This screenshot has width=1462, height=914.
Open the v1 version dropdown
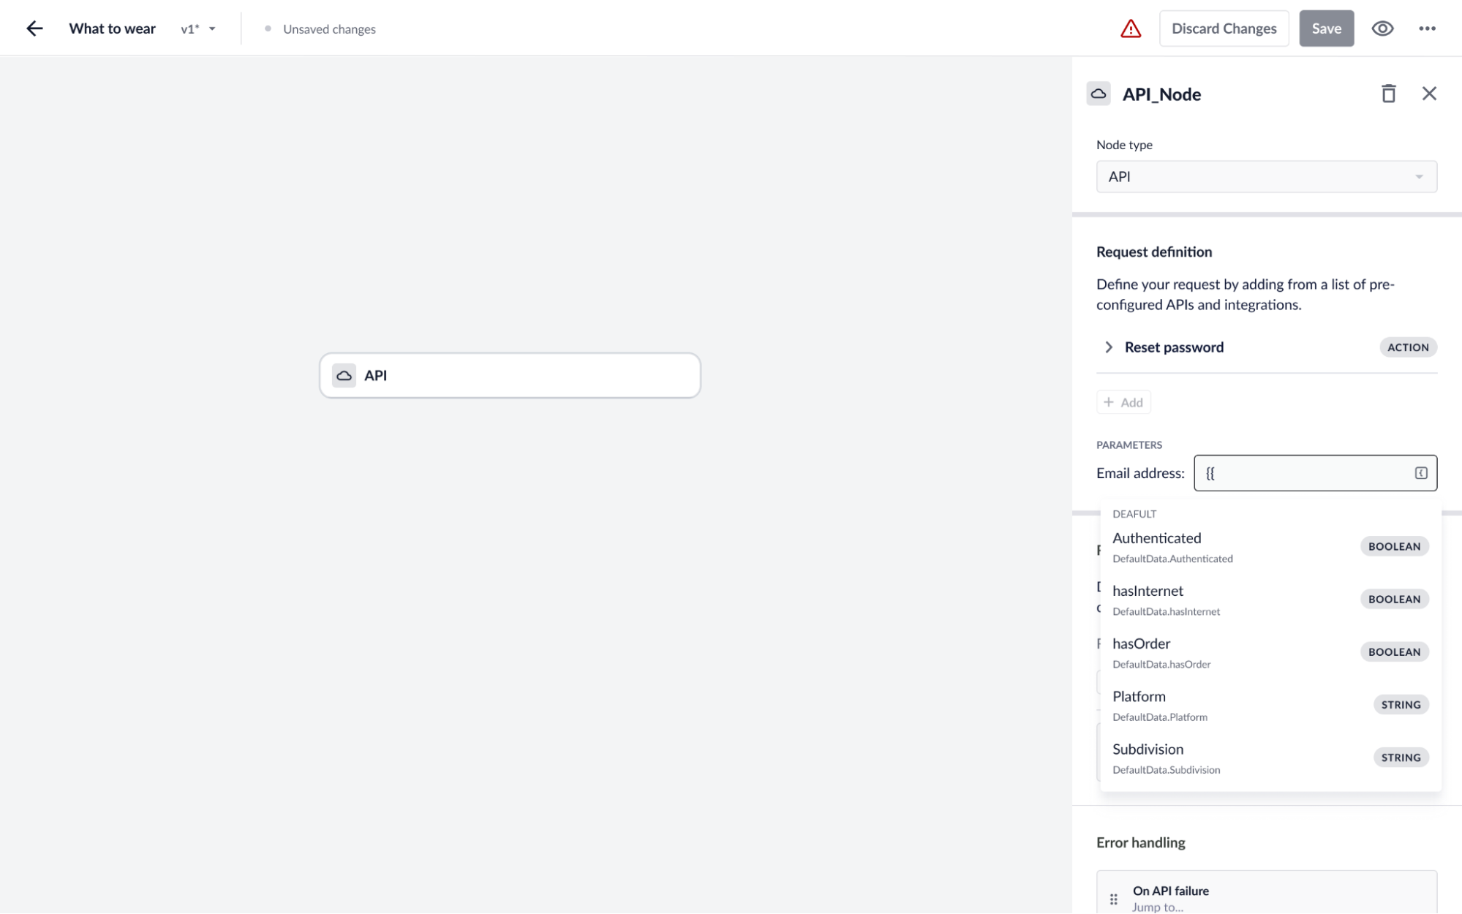pos(198,29)
